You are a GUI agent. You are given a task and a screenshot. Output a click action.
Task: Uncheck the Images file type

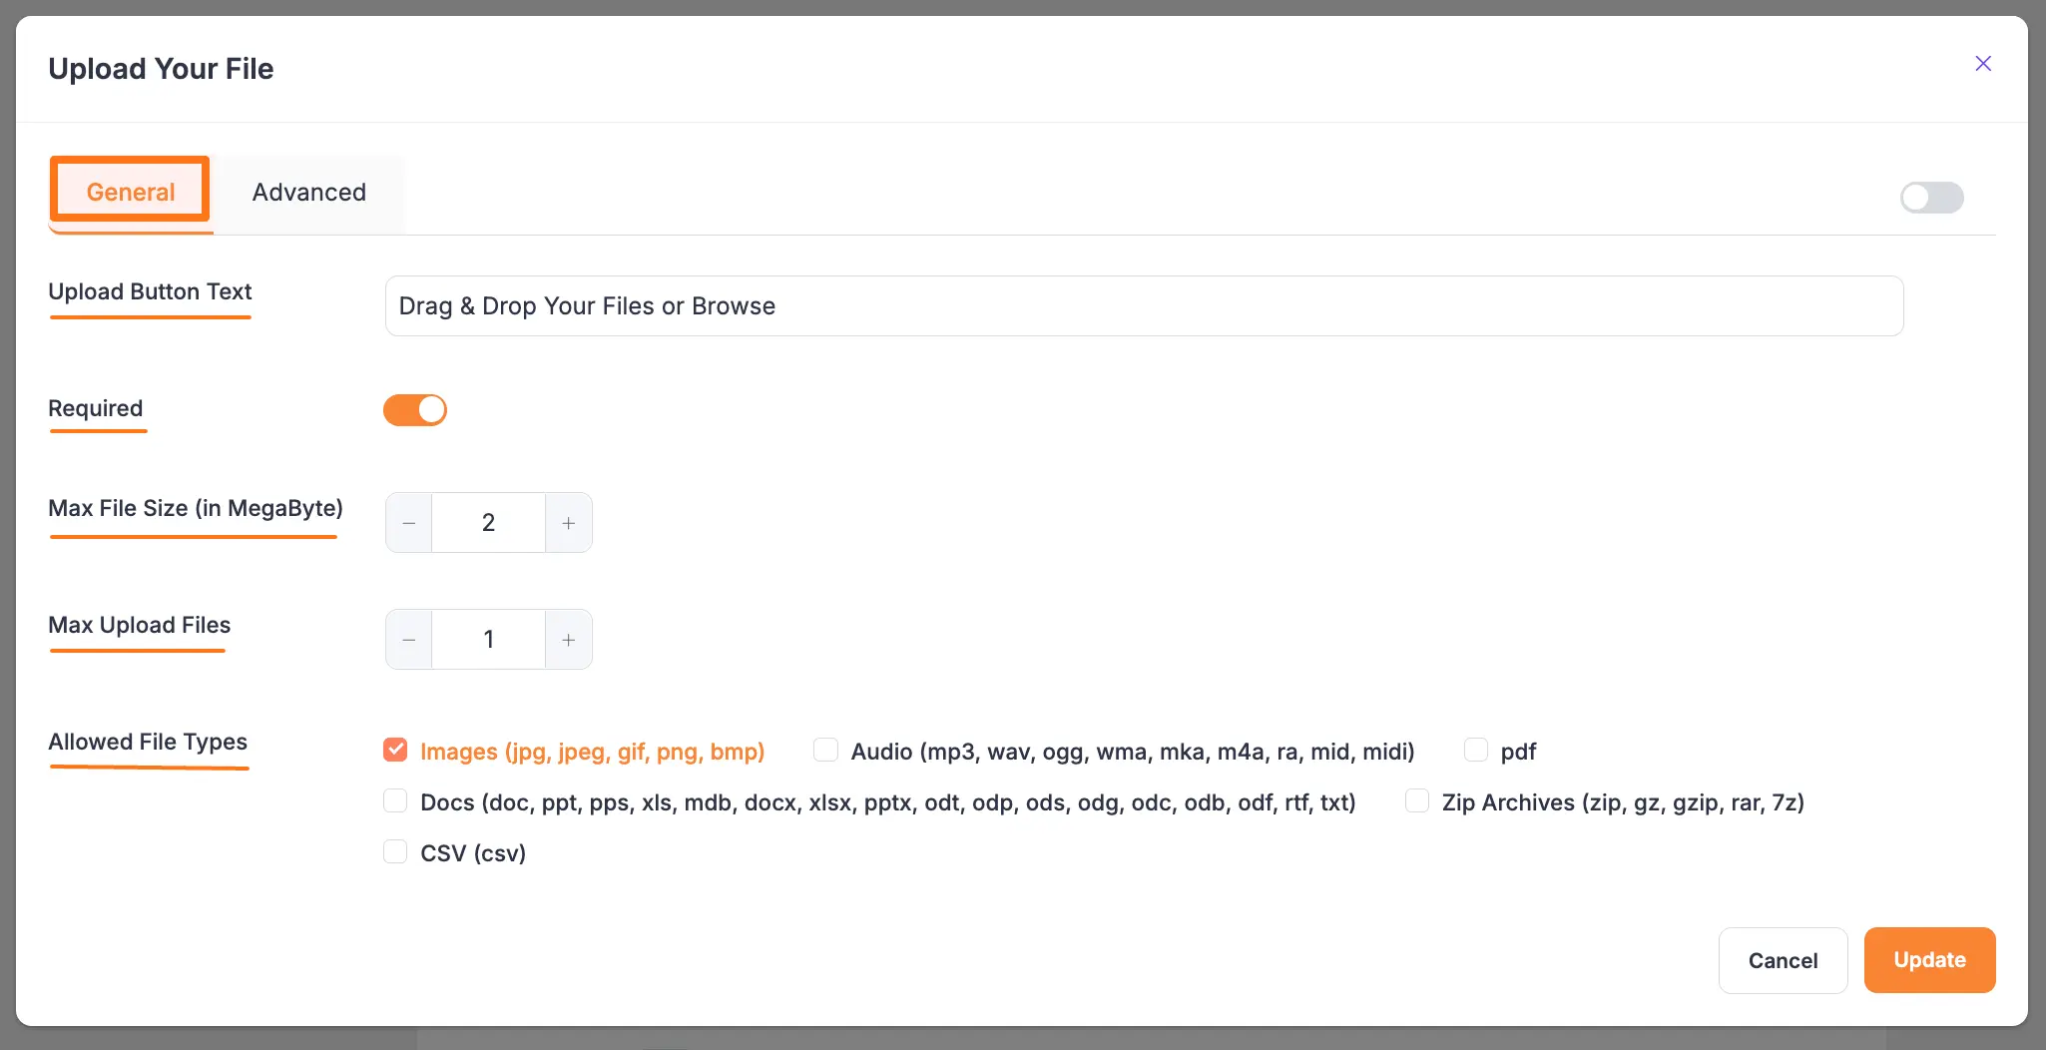(395, 750)
